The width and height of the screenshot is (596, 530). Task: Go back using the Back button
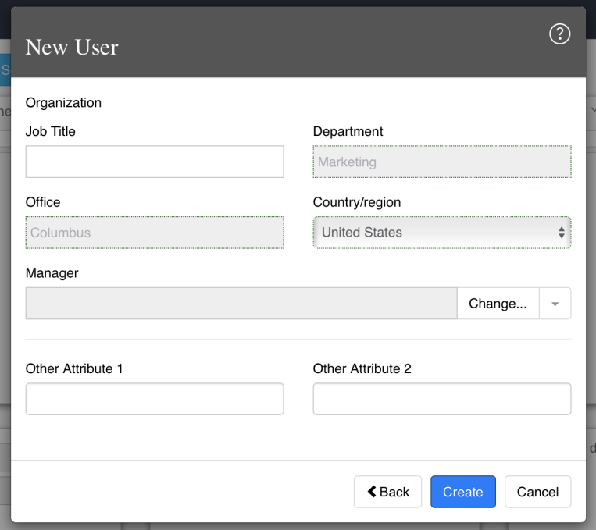point(387,492)
